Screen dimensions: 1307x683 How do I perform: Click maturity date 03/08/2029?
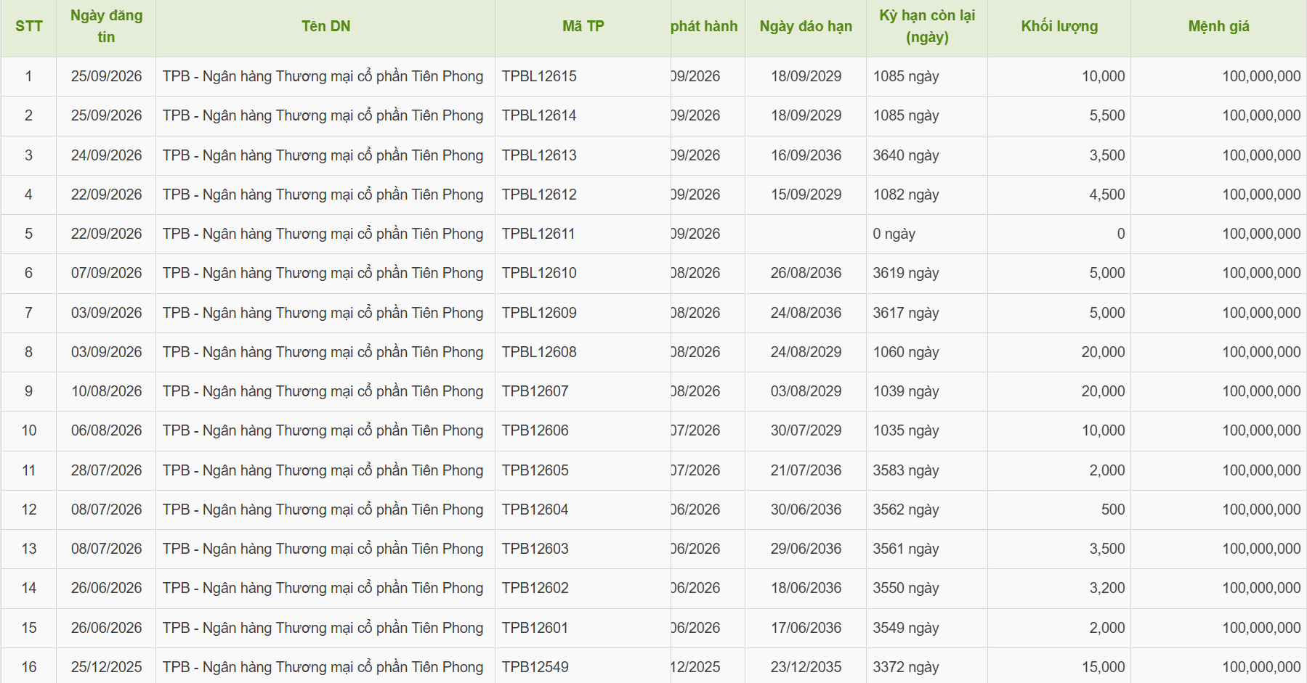(806, 391)
